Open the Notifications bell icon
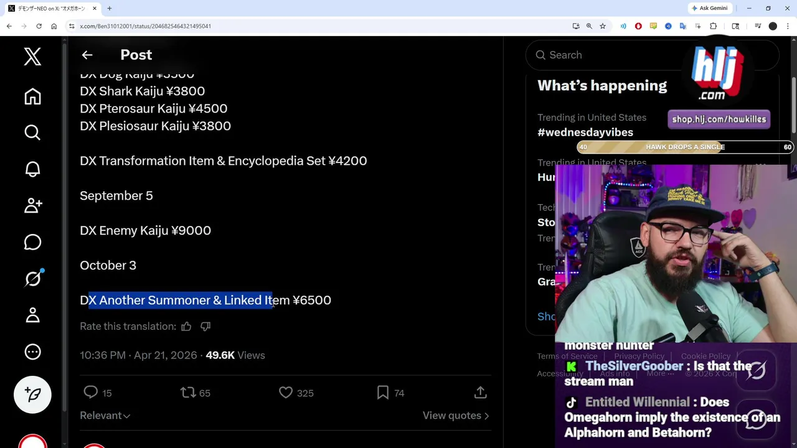The image size is (797, 448). pyautogui.click(x=32, y=169)
